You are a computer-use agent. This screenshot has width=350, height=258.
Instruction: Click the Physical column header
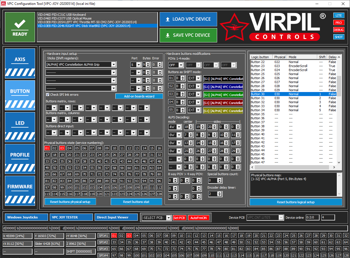coord(280,57)
